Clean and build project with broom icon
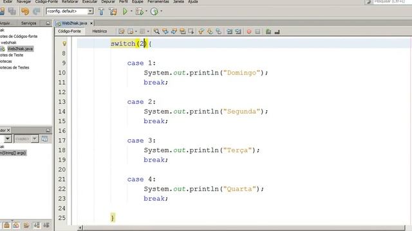Image resolution: width=412 pixels, height=231 pixels. click(x=113, y=12)
